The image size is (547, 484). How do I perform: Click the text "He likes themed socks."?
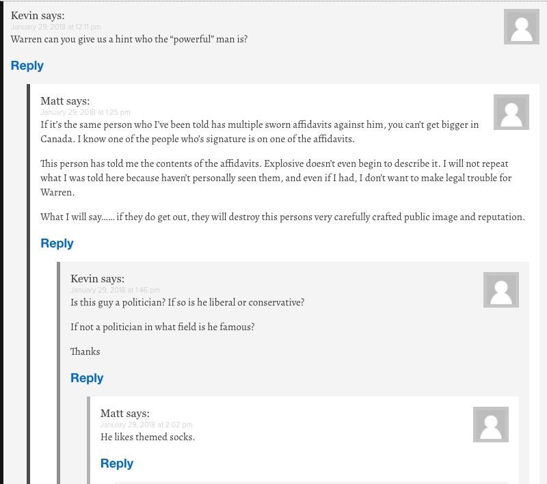pos(148,437)
